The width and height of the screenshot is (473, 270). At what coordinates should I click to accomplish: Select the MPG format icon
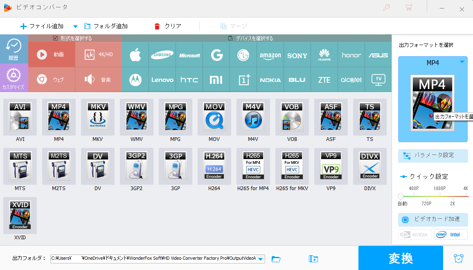(x=176, y=117)
